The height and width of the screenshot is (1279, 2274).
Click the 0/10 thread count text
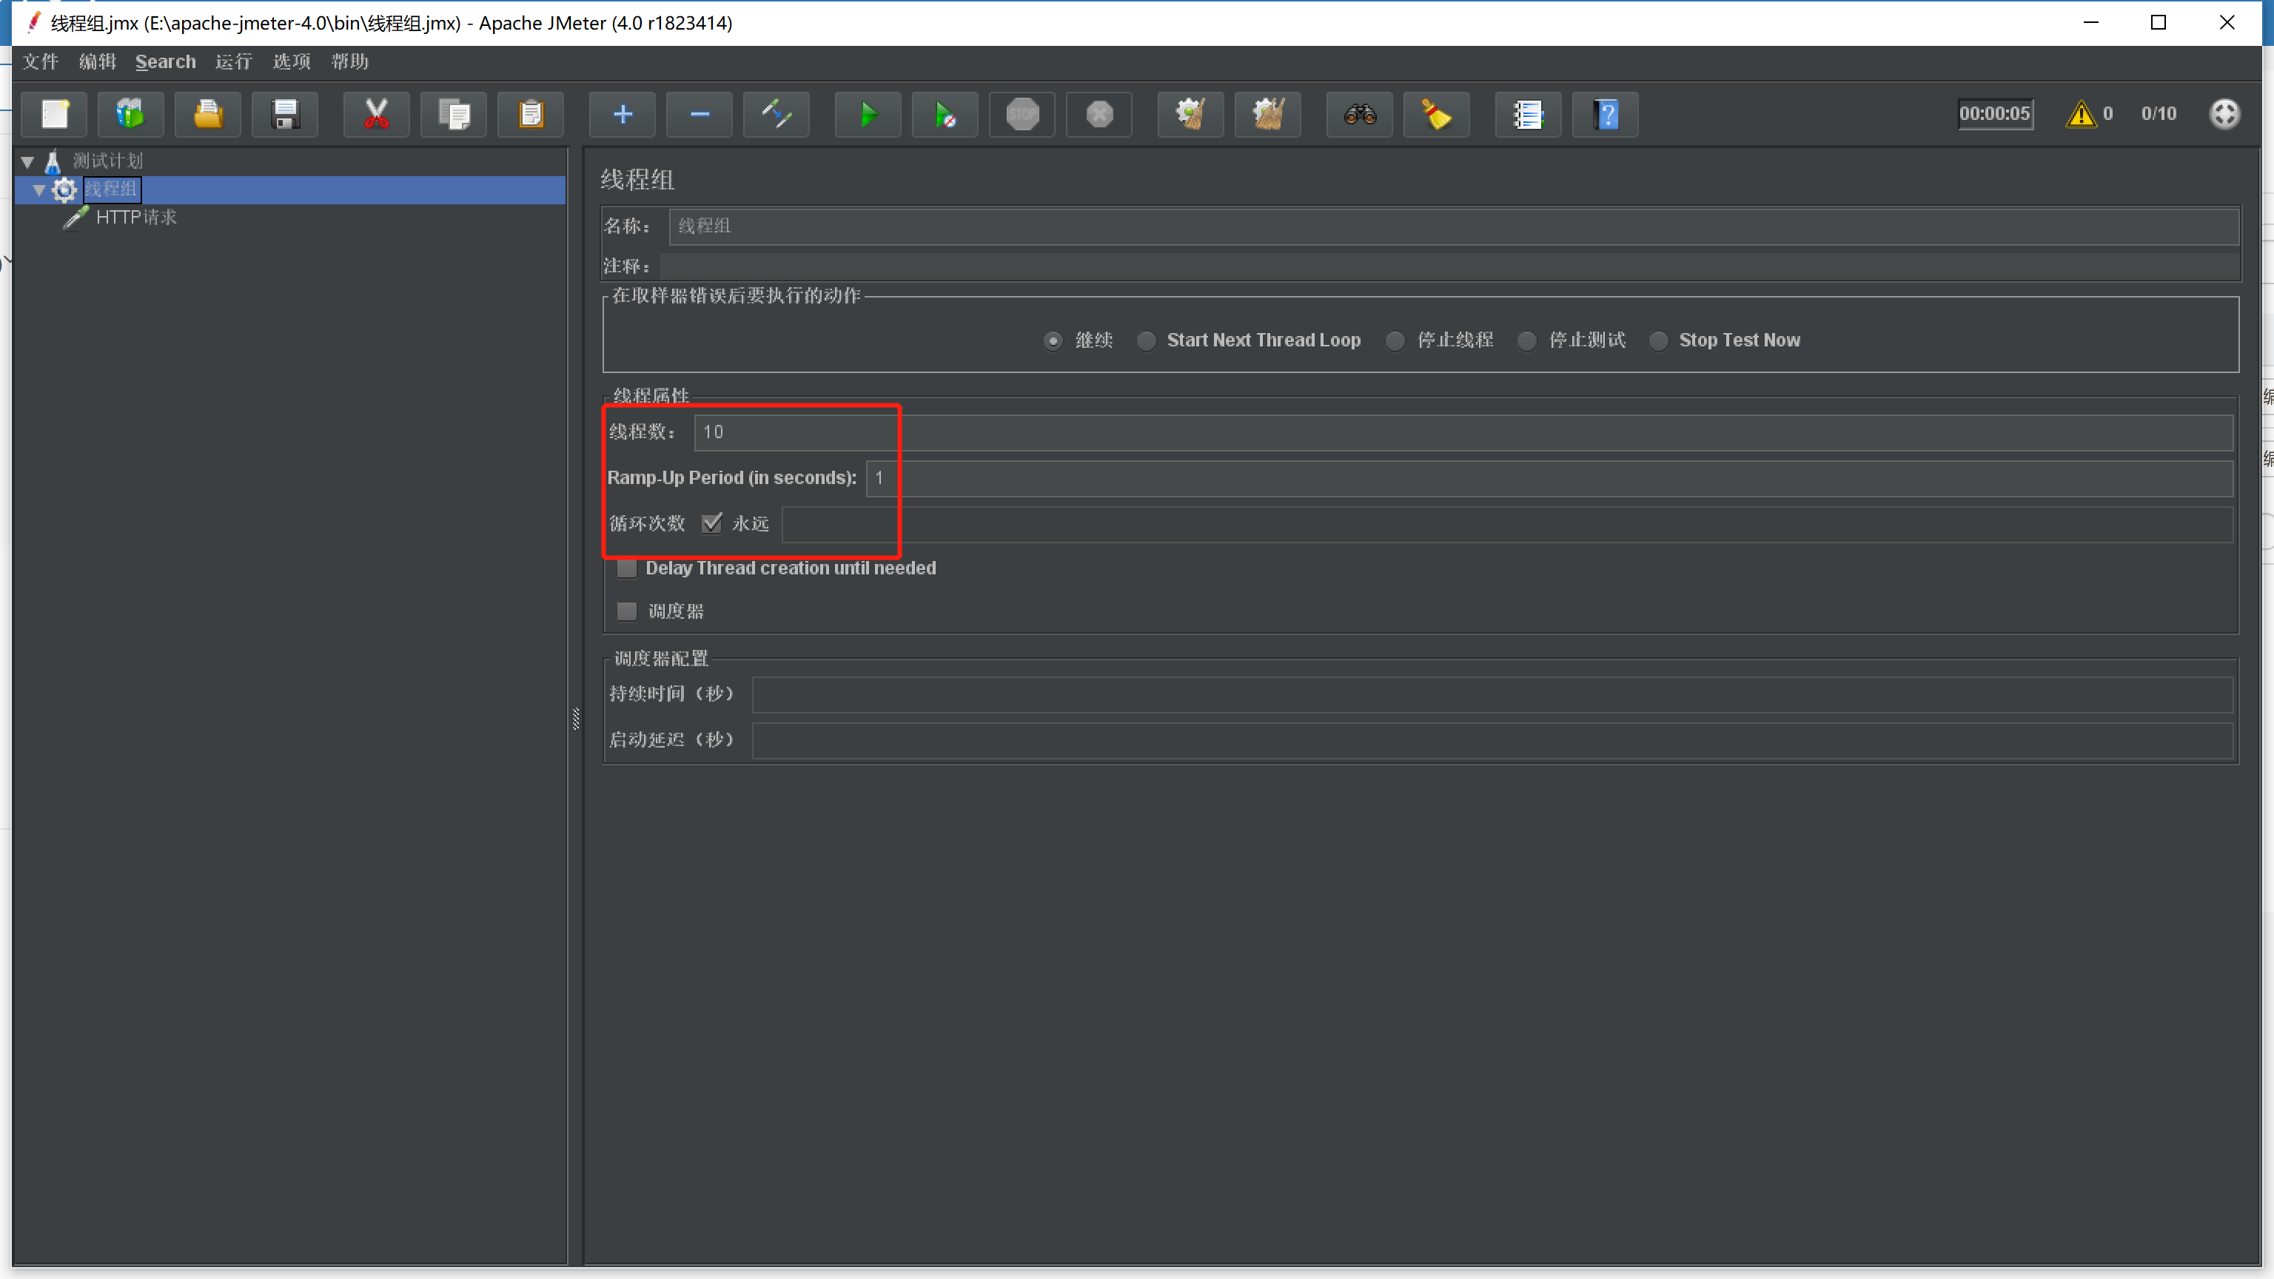2159,113
